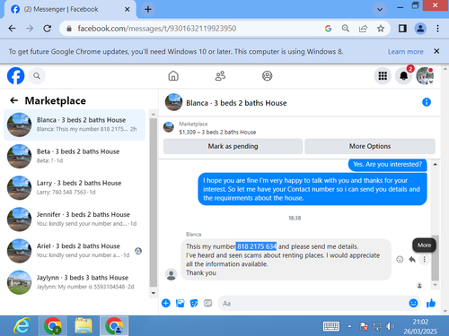Open Blanca conversation in list
Image resolution: width=449 pixels, height=336 pixels.
tap(75, 125)
